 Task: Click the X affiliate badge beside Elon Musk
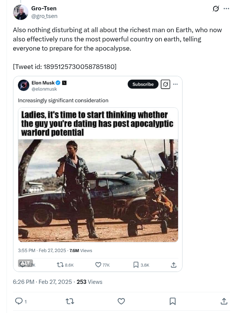click(x=64, y=83)
